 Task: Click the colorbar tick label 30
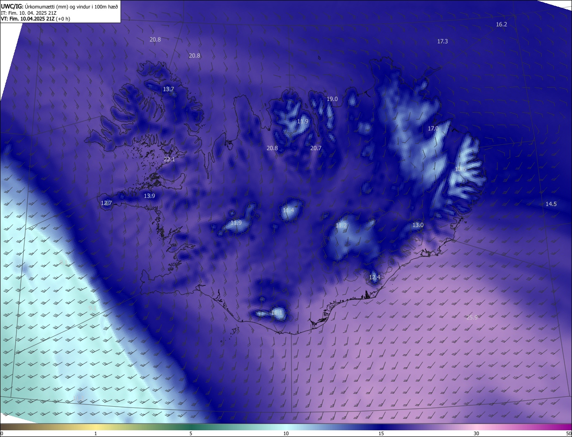476,433
